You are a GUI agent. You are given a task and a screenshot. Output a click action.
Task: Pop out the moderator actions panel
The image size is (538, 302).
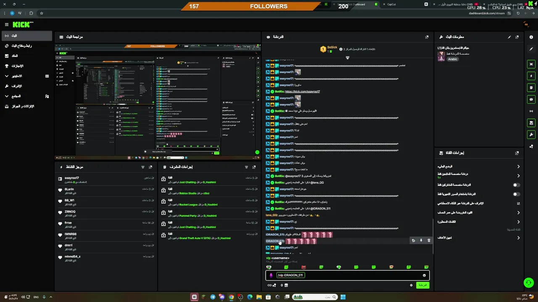click(254, 167)
